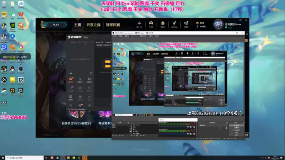This screenshot has height=160, width=285.
Task: Click the top button in OBS controls panel
Action: point(237,126)
